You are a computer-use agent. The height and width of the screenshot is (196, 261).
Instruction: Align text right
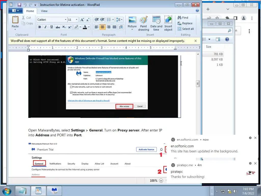tap(109, 27)
